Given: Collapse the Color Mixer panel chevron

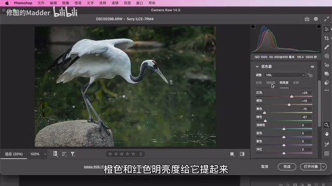Looking at the screenshot, I should click(257, 67).
